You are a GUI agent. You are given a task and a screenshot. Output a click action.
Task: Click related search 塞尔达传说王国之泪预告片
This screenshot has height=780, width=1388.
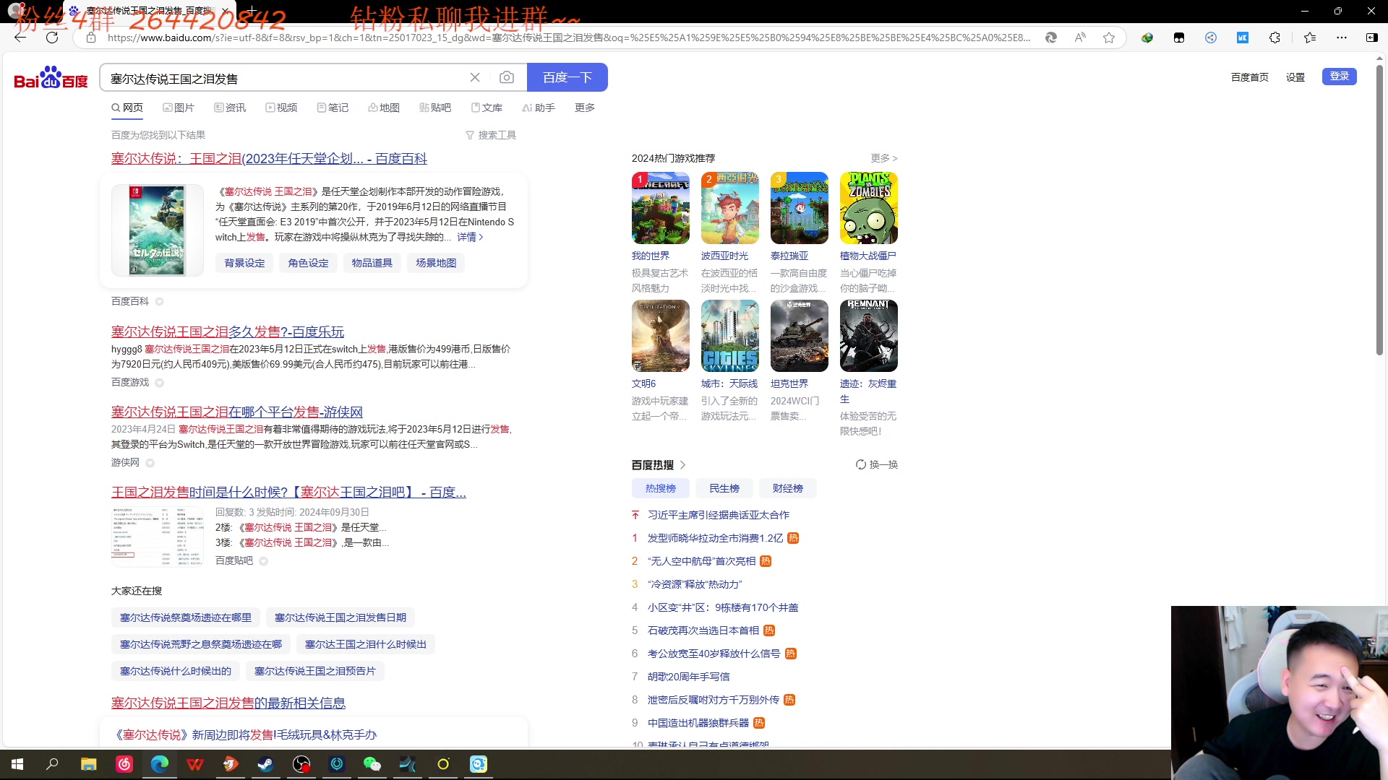coord(315,671)
